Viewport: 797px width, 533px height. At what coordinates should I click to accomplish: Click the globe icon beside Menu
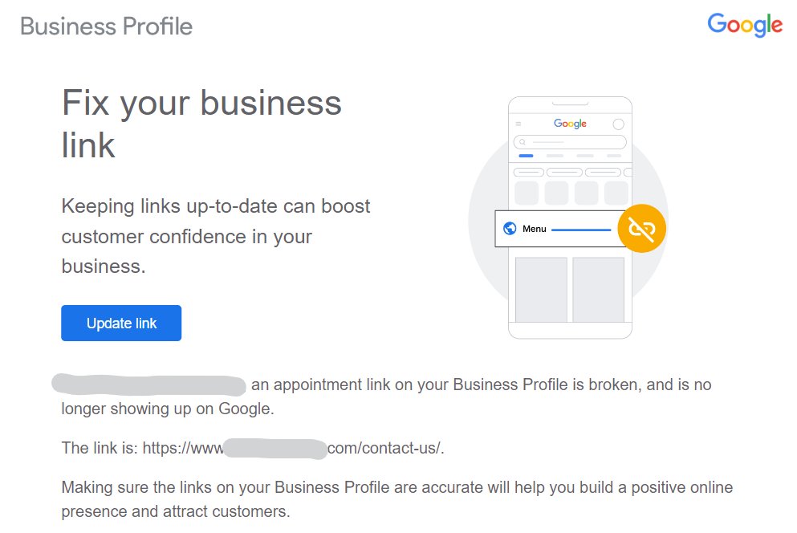tap(510, 229)
